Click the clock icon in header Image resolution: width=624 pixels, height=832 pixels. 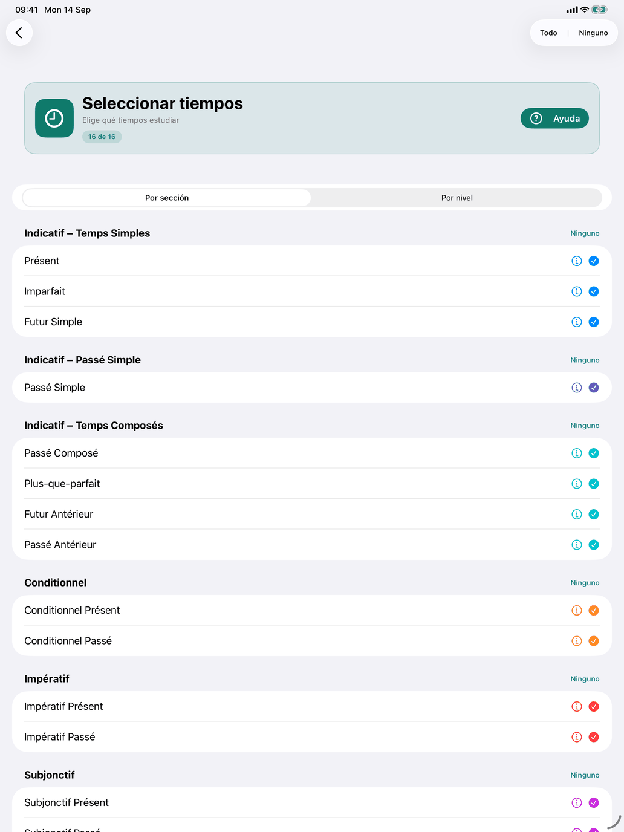tap(54, 119)
